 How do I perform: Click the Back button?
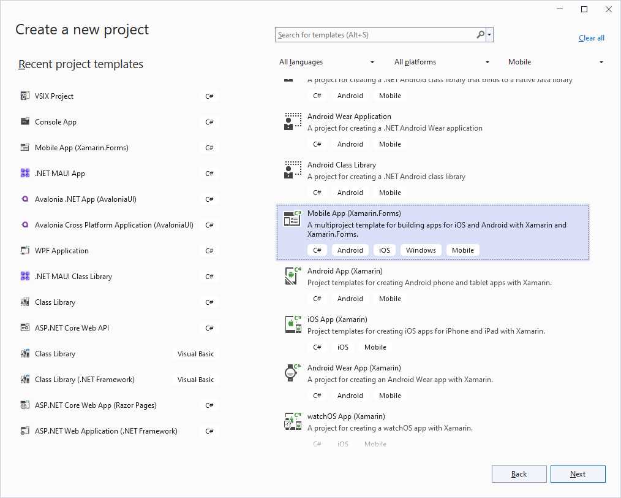click(x=519, y=473)
